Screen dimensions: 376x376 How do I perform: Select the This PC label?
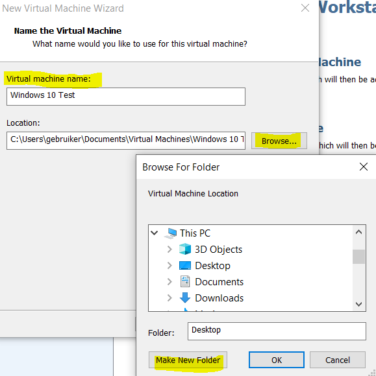[x=195, y=233]
